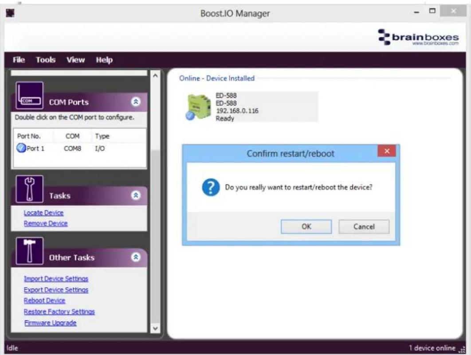
Task: Select the Port 1 row label
Action: click(35, 148)
